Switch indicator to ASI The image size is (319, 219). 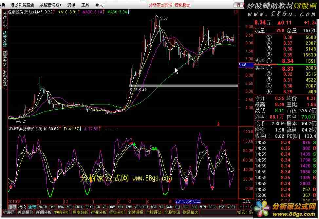click(120, 207)
